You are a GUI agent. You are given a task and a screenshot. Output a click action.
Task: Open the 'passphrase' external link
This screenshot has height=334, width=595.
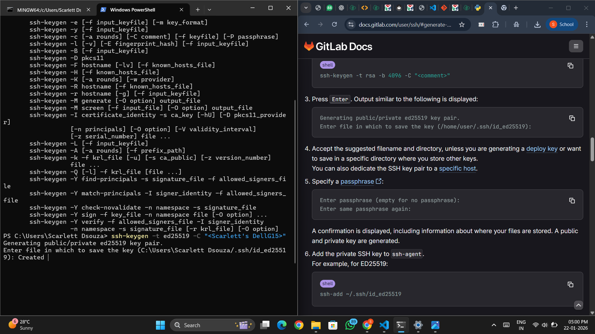pyautogui.click(x=361, y=181)
